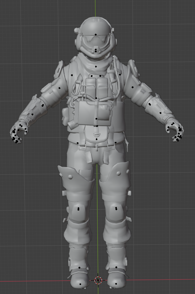This screenshot has width=195, height=294.
Task: Select the point on the screen-right boot toe
Action: [x=116, y=284]
